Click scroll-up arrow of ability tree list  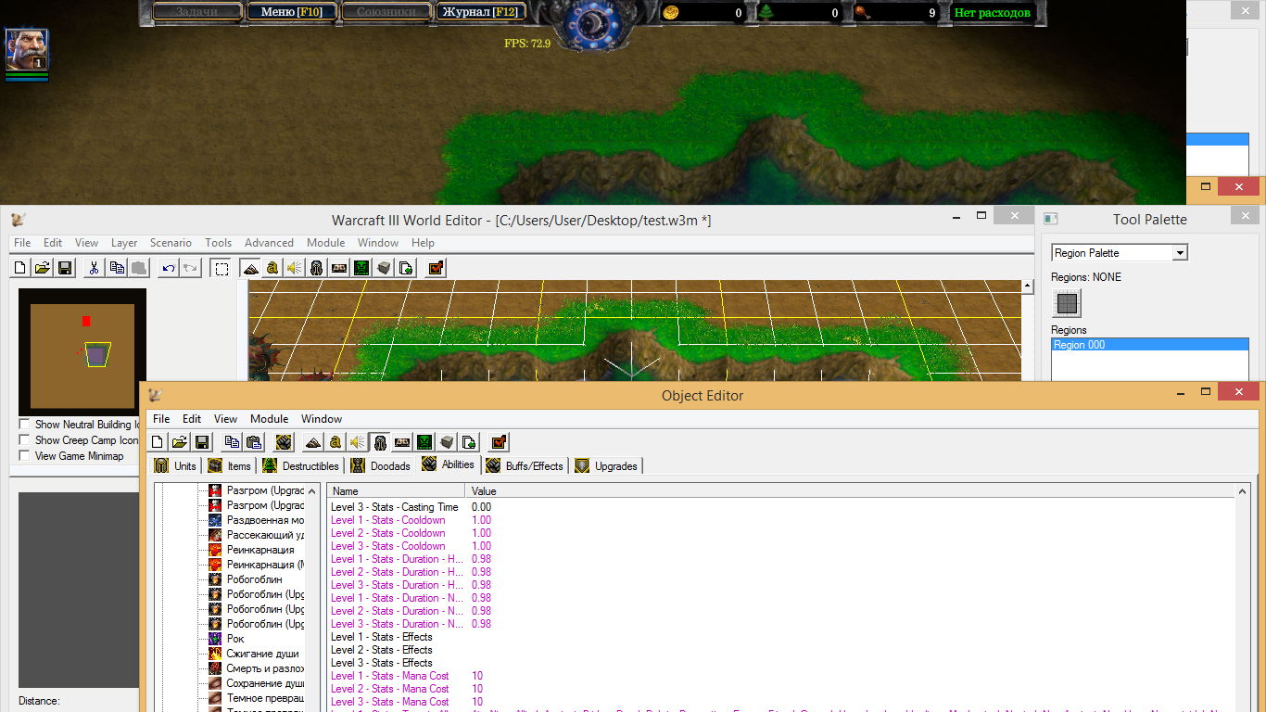pyautogui.click(x=311, y=490)
